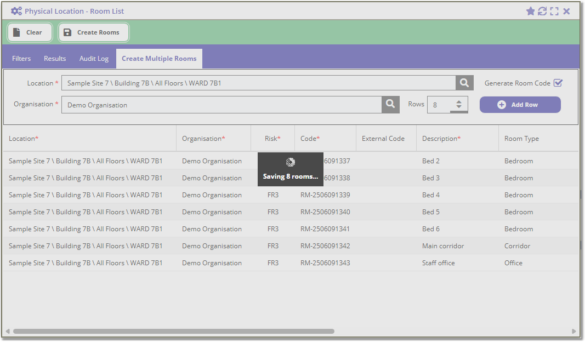585x342 pixels.
Task: Click the fullscreen expand icon
Action: [x=554, y=11]
